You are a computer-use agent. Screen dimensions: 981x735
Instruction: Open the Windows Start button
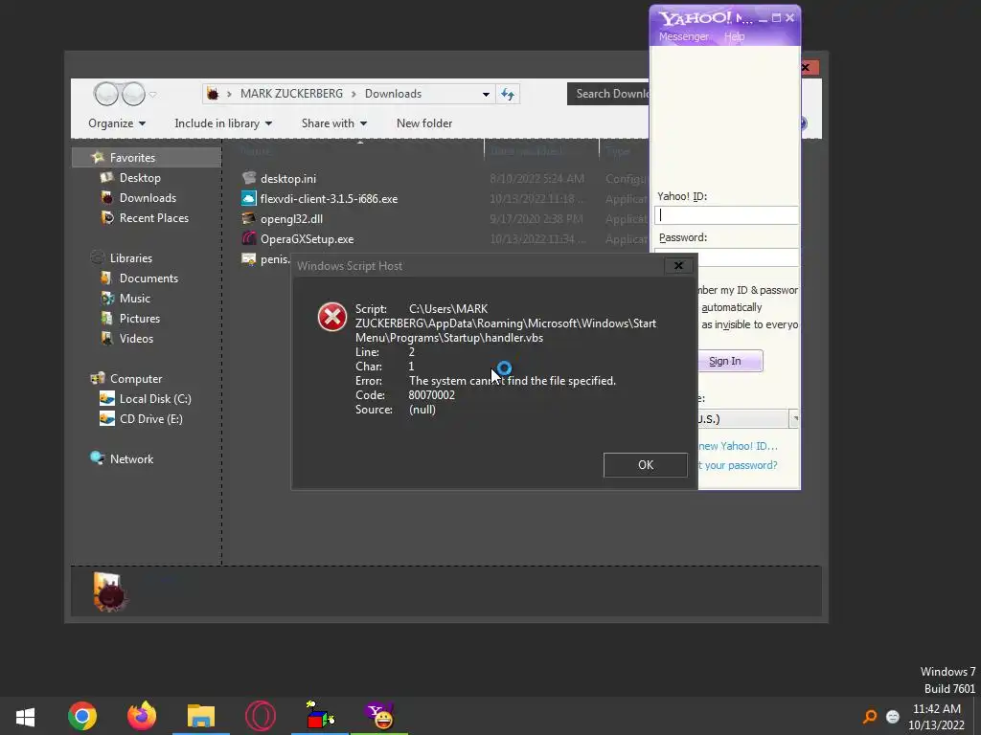tap(25, 716)
